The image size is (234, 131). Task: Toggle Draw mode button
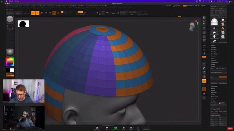(x=37, y=13)
